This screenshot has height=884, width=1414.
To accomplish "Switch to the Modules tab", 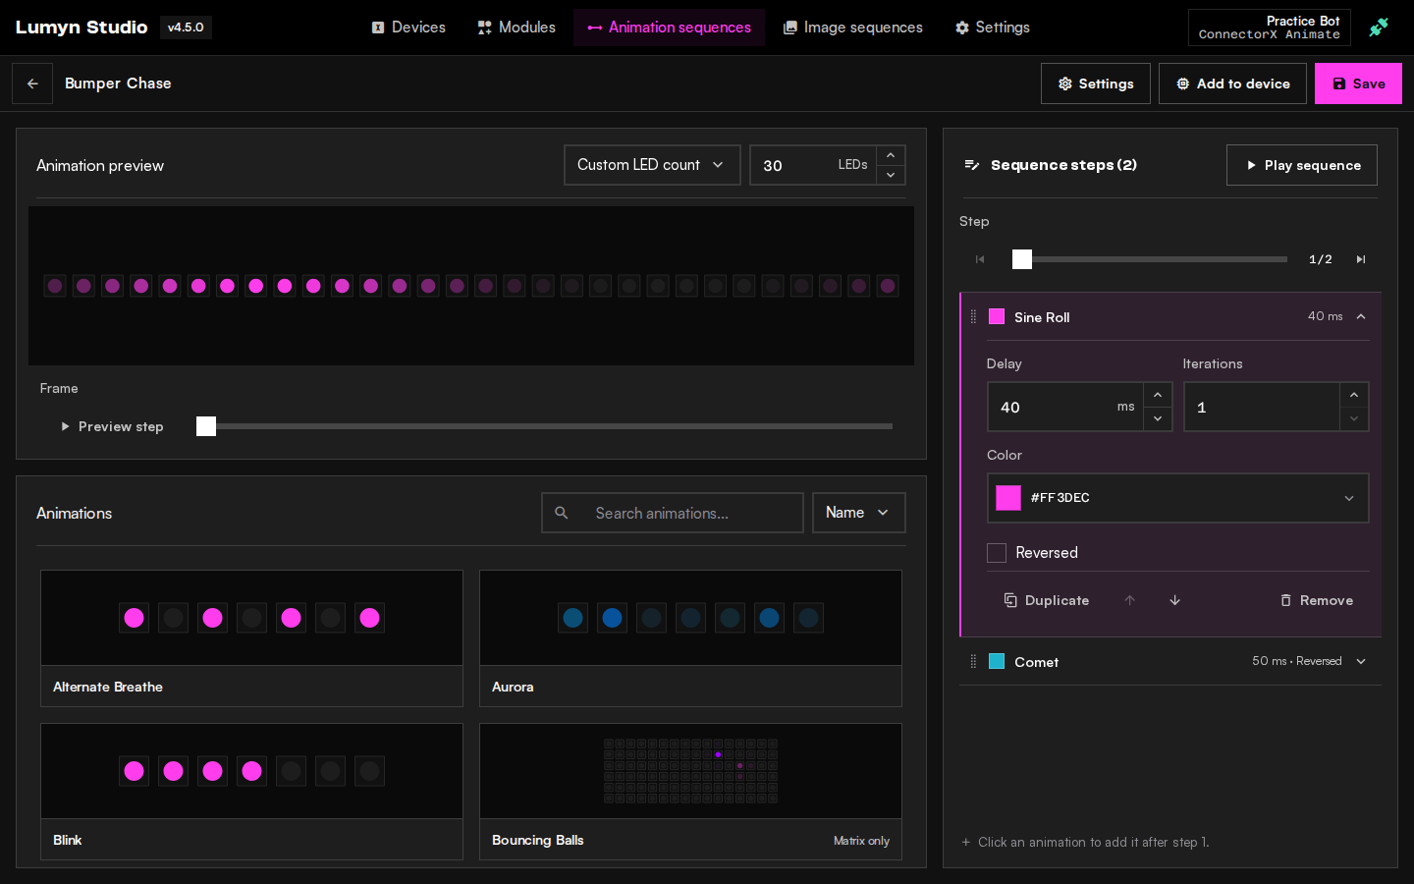I will tap(517, 28).
